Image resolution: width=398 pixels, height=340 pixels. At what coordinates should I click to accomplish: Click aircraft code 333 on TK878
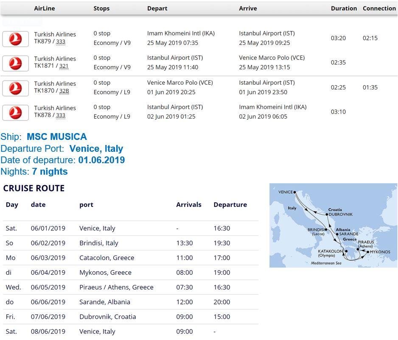point(61,116)
